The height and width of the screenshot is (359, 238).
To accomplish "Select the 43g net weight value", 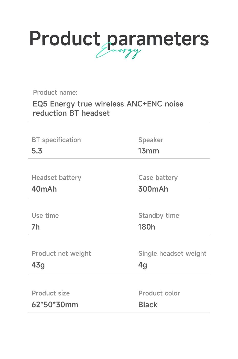I will tap(38, 265).
